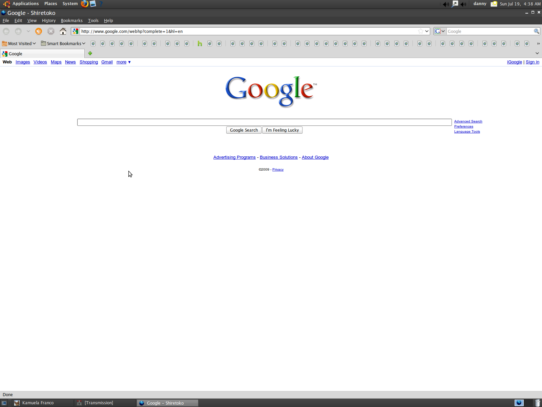Open the System menu in top panel
Screen dimensions: 542x407
(x=70, y=4)
